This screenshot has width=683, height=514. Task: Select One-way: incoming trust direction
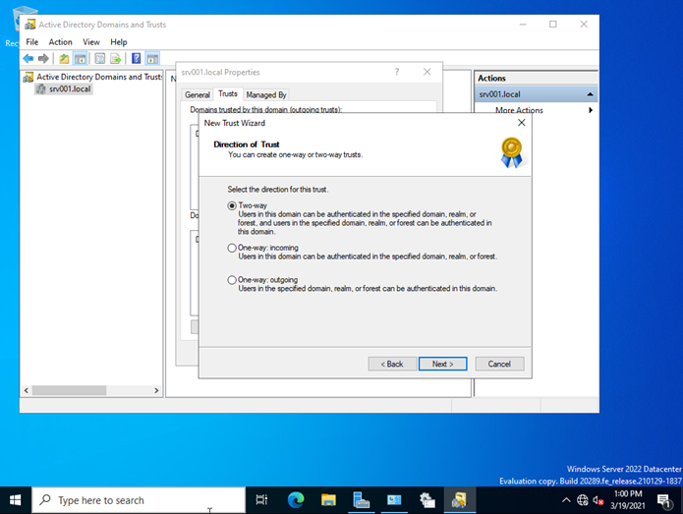[232, 249]
